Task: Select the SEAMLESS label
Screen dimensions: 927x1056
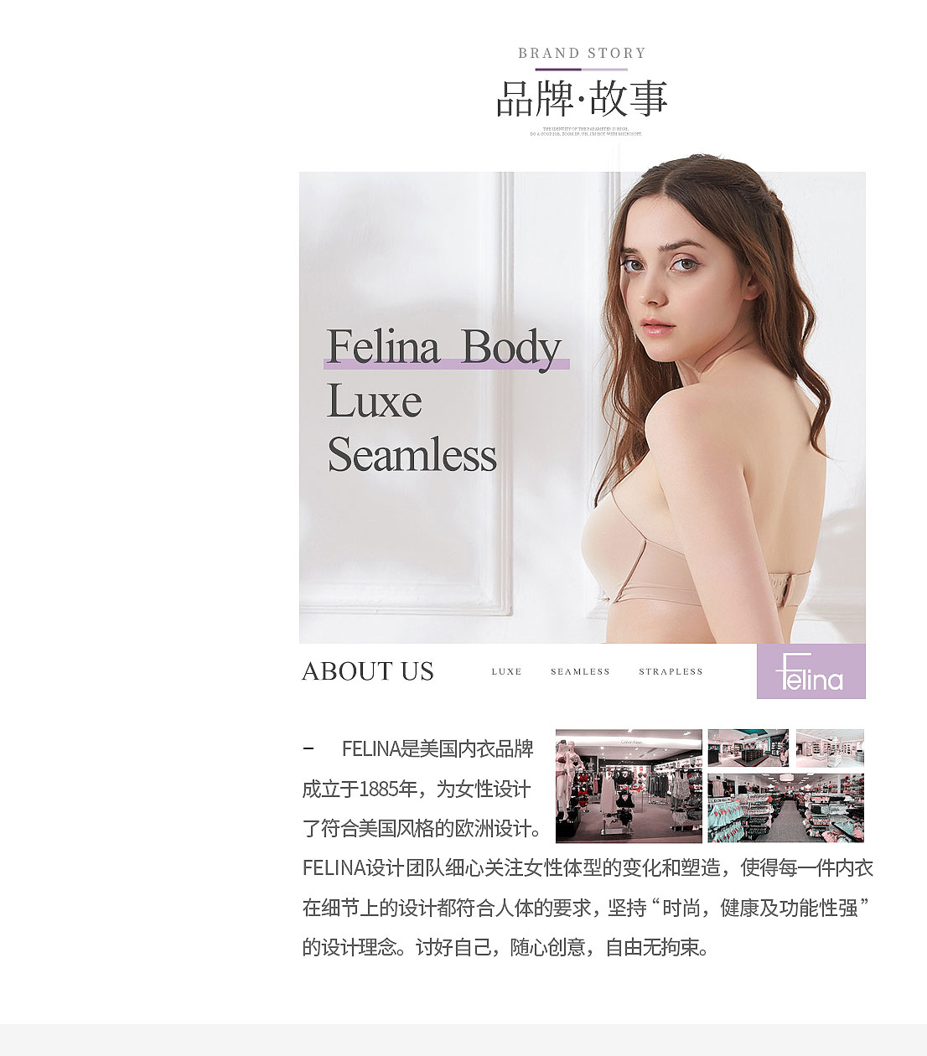Action: coord(580,671)
